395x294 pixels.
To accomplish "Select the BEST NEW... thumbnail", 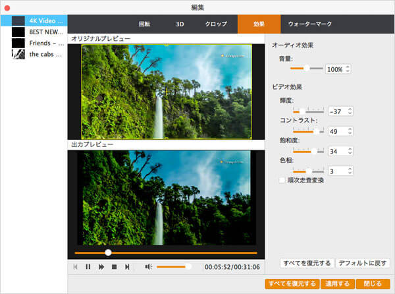I will 18,32.
